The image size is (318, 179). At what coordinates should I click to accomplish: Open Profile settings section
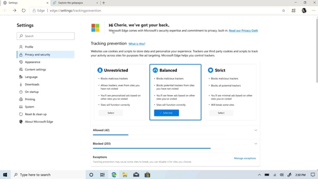(x=46, y=47)
